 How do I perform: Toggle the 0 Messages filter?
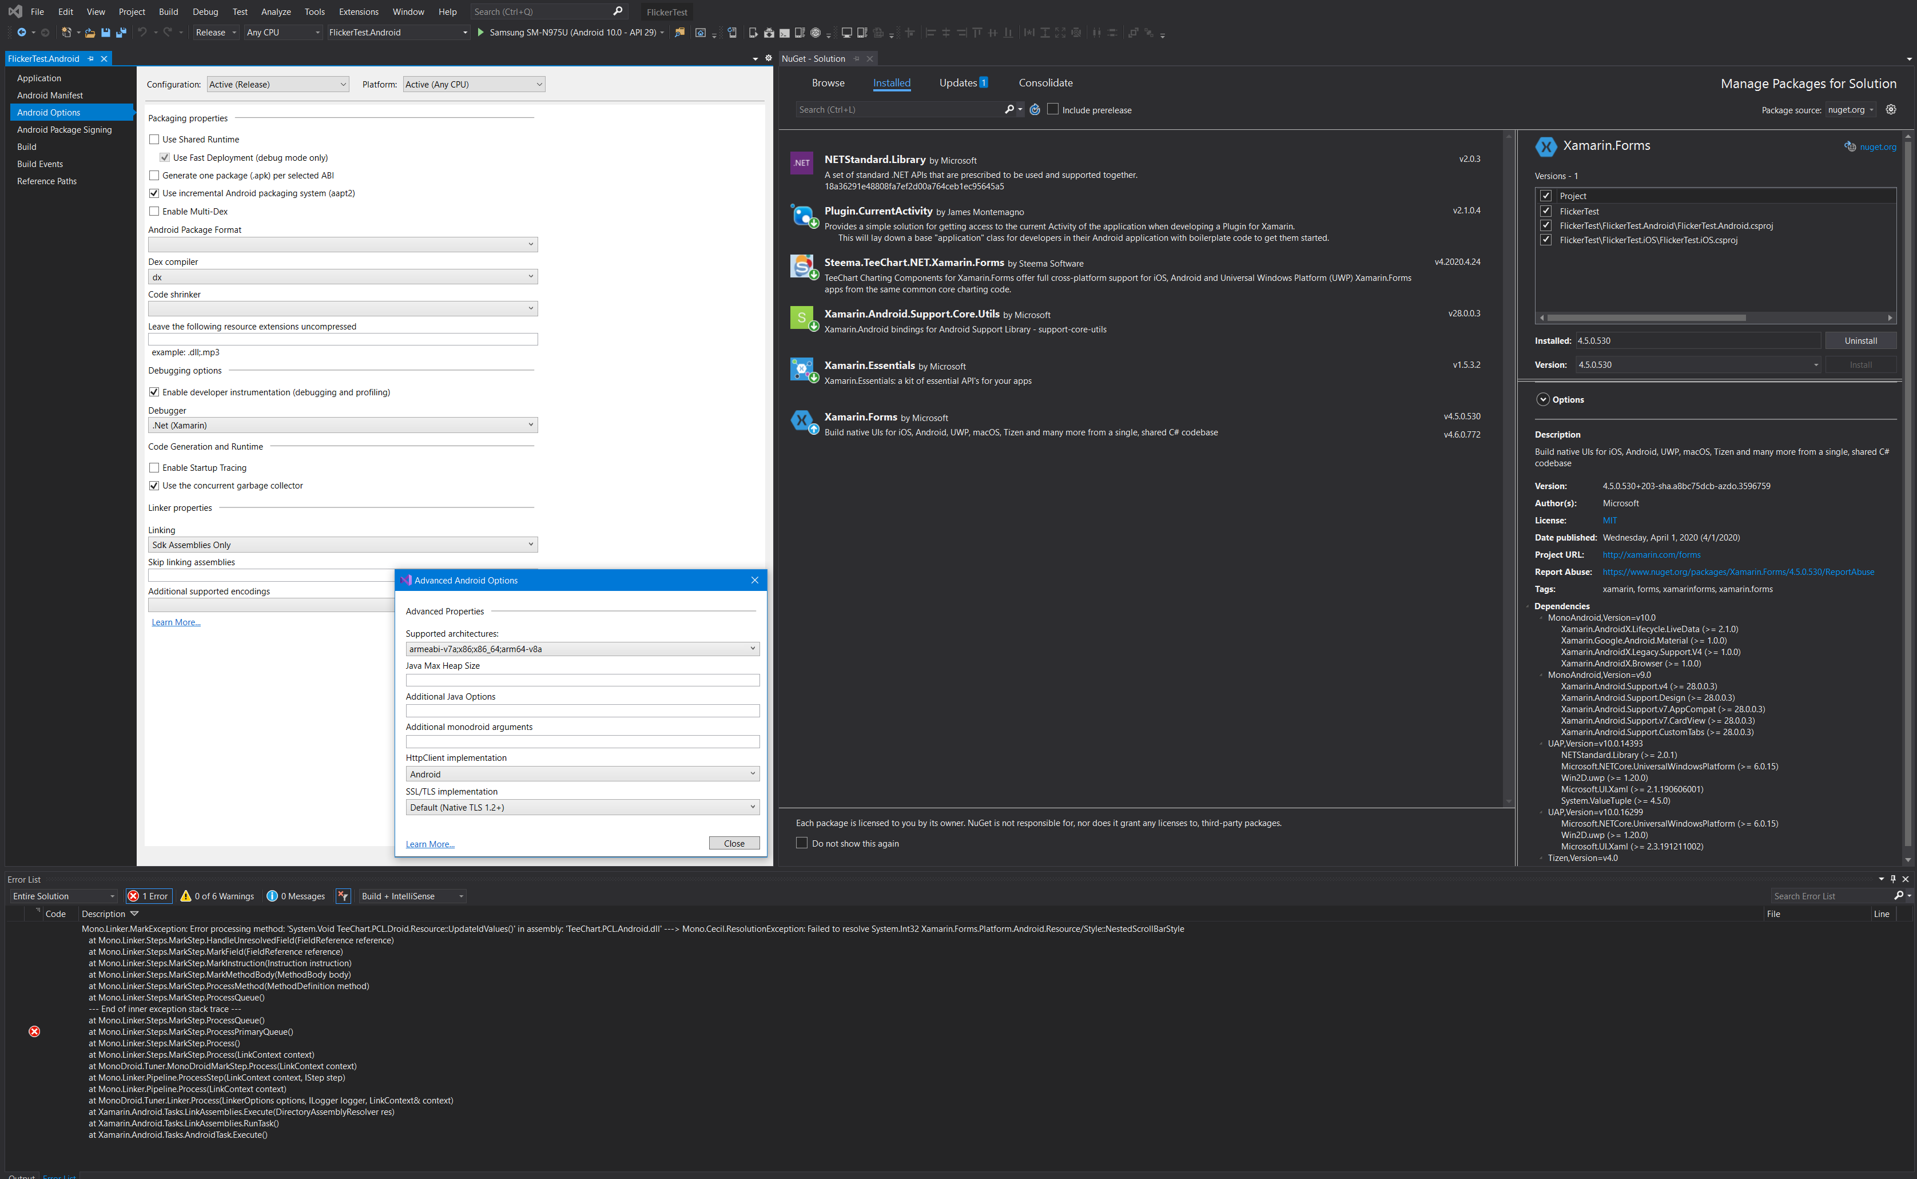tap(296, 896)
